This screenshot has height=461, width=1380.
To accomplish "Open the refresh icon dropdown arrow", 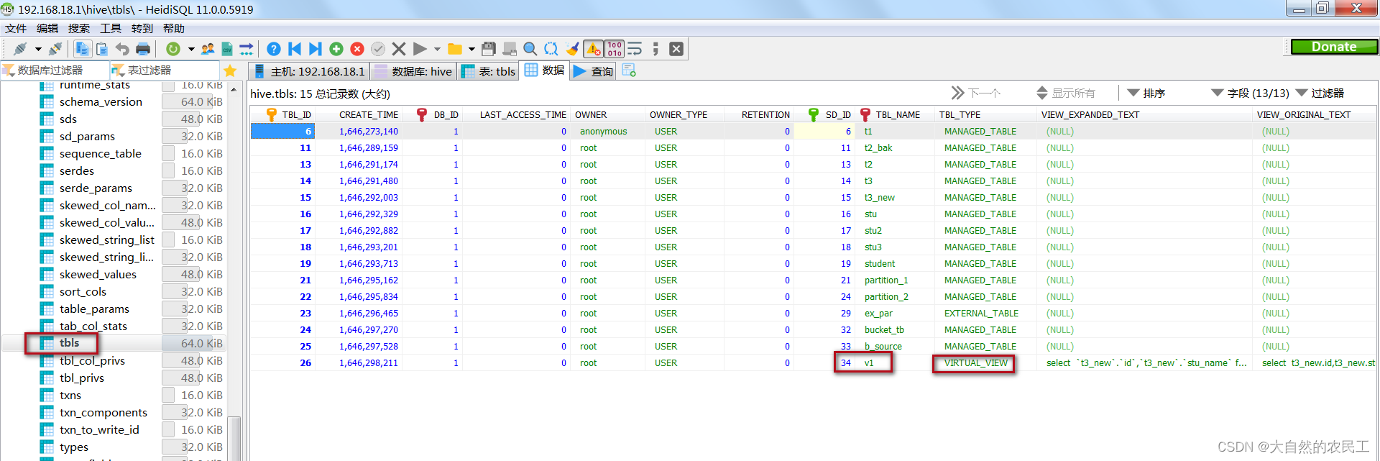I will pos(191,50).
